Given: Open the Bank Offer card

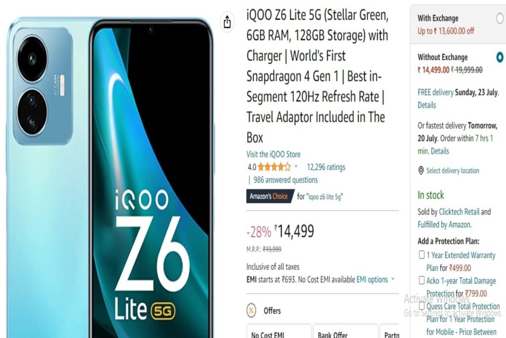Looking at the screenshot, I should point(345,331).
